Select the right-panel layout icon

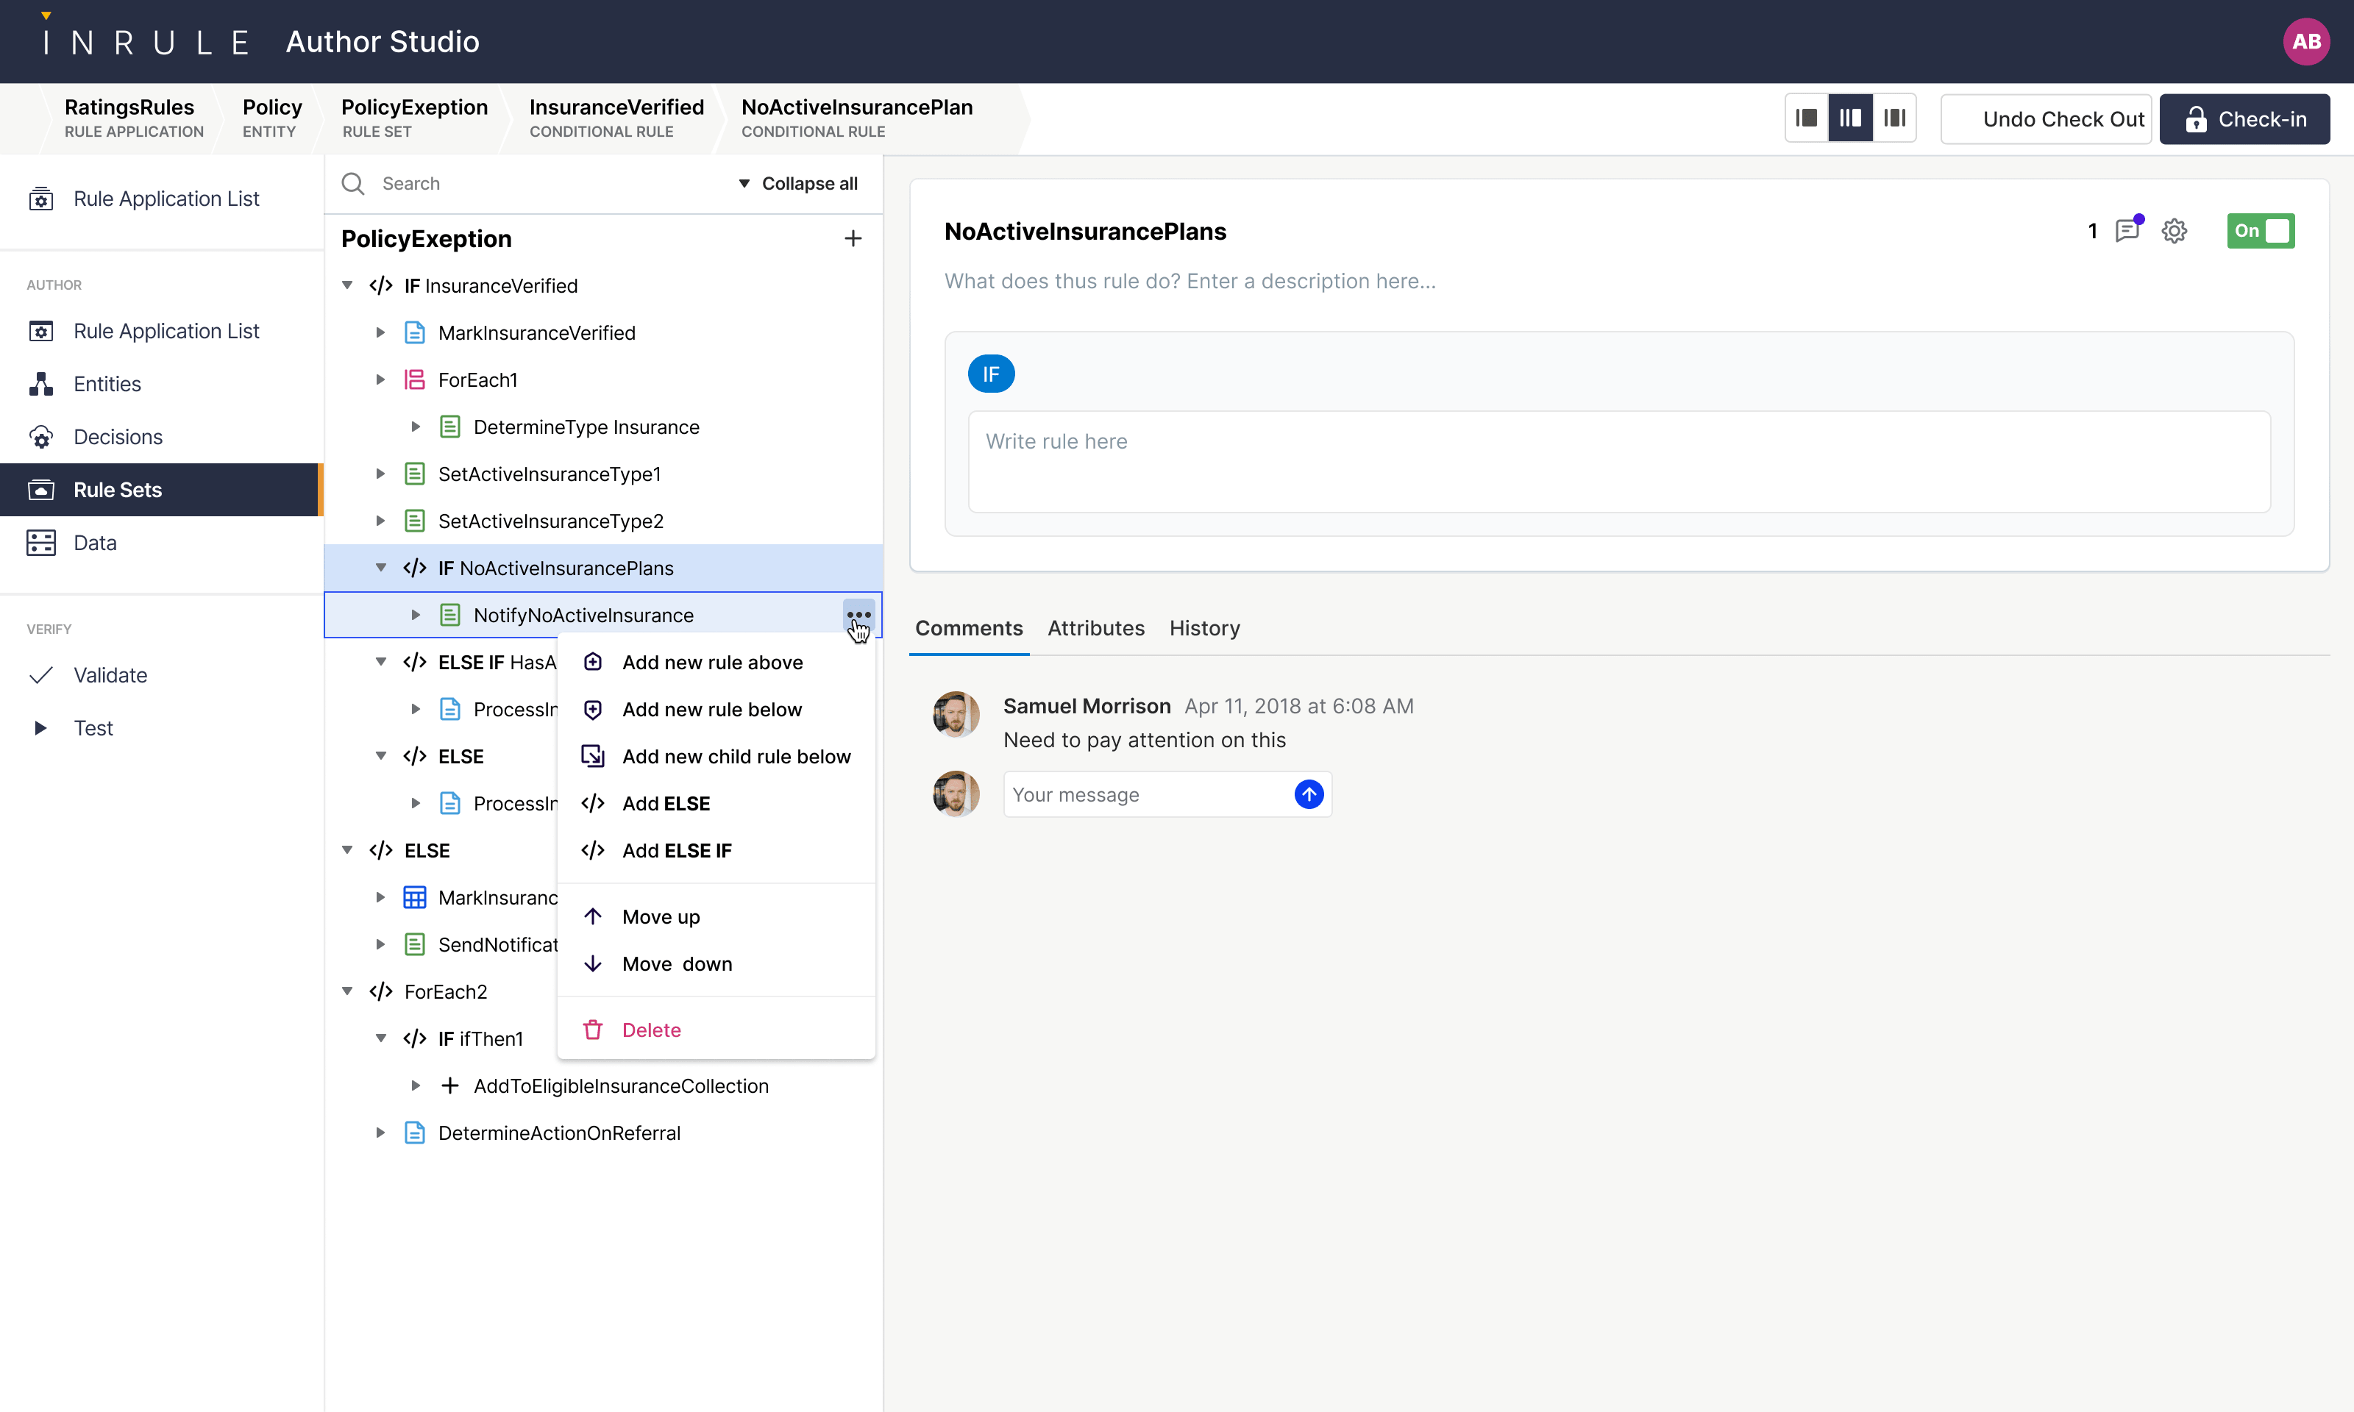pyautogui.click(x=1894, y=119)
